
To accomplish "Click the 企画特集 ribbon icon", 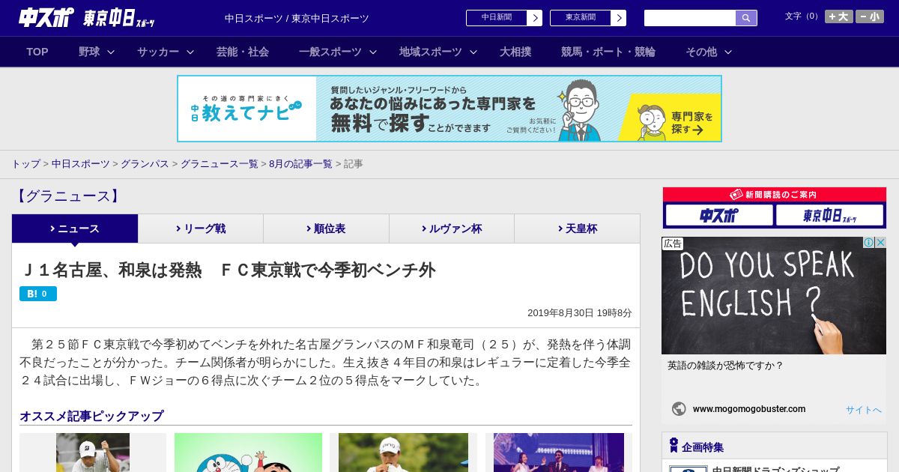I will (674, 446).
